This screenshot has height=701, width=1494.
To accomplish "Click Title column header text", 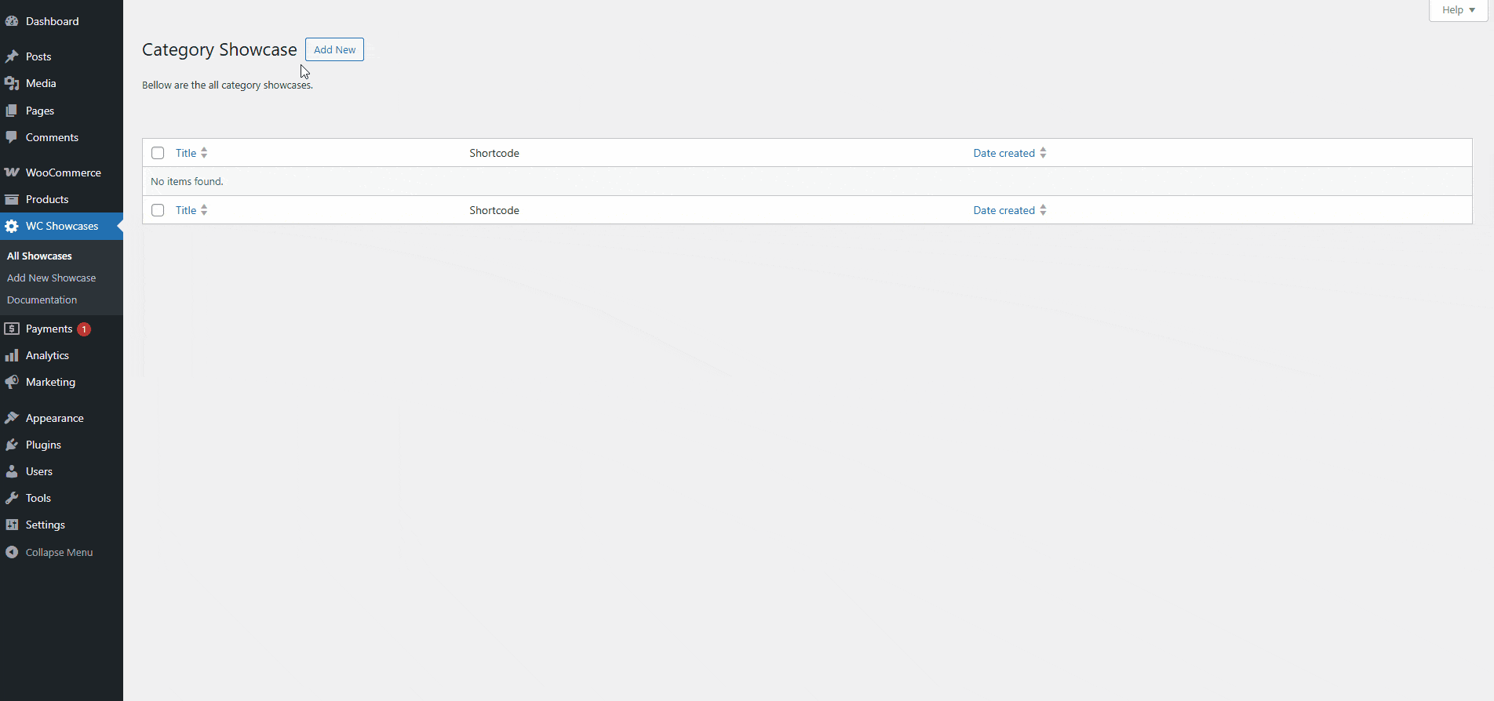I will [186, 153].
